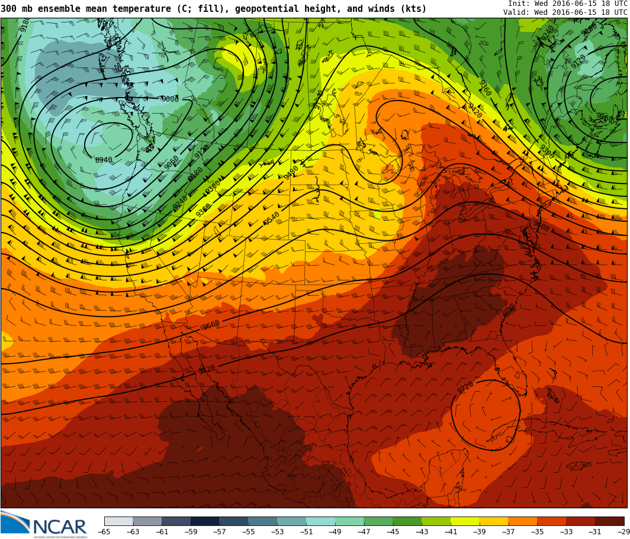The height and width of the screenshot is (539, 630).
Task: Select the gray -63 to -61 legend swatch
Action: (x=147, y=521)
